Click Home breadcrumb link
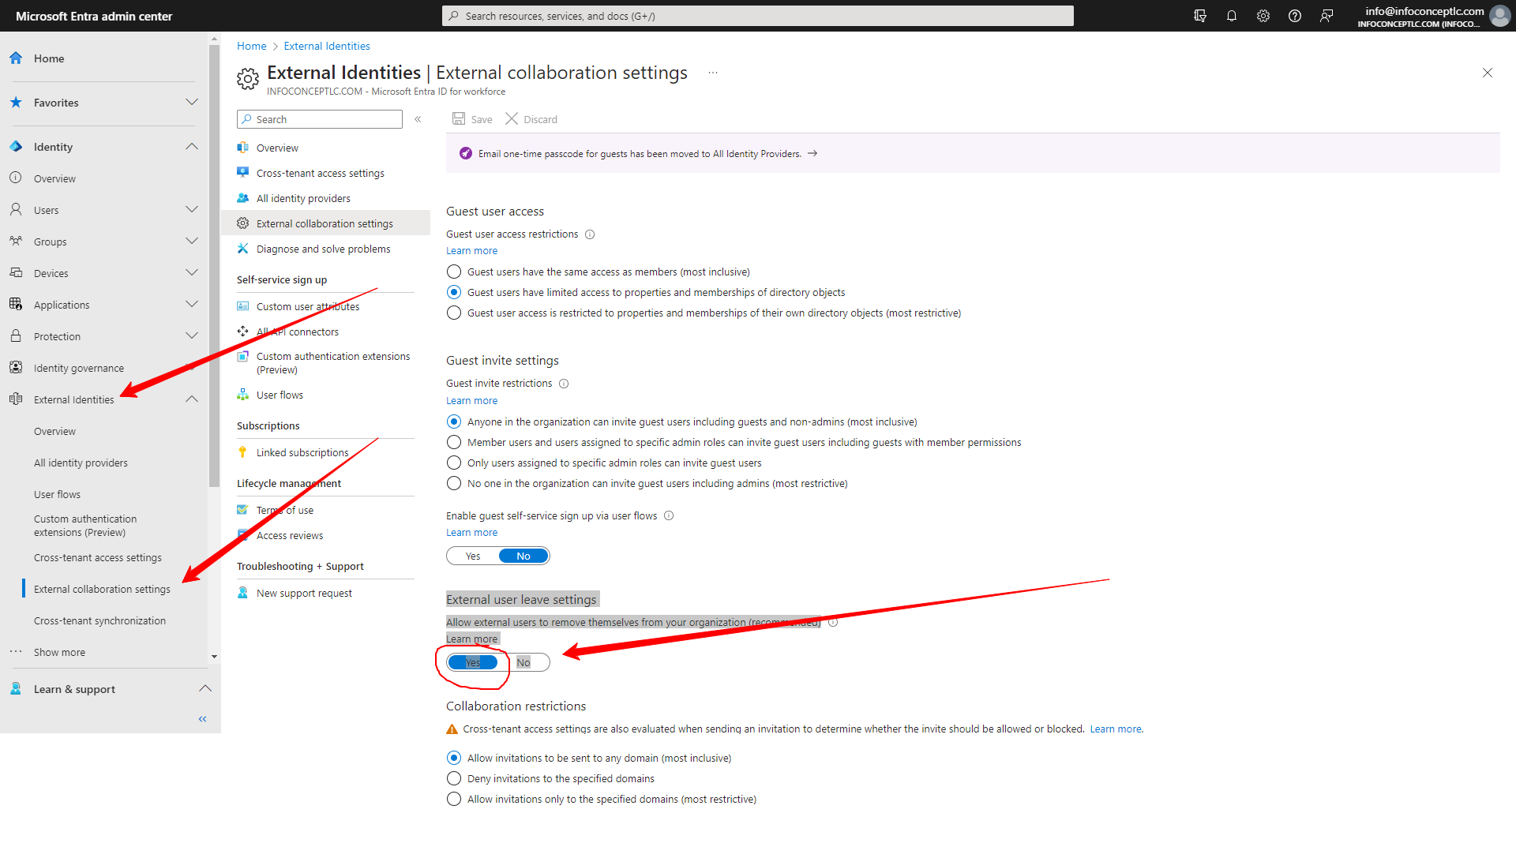The width and height of the screenshot is (1516, 843). (252, 46)
